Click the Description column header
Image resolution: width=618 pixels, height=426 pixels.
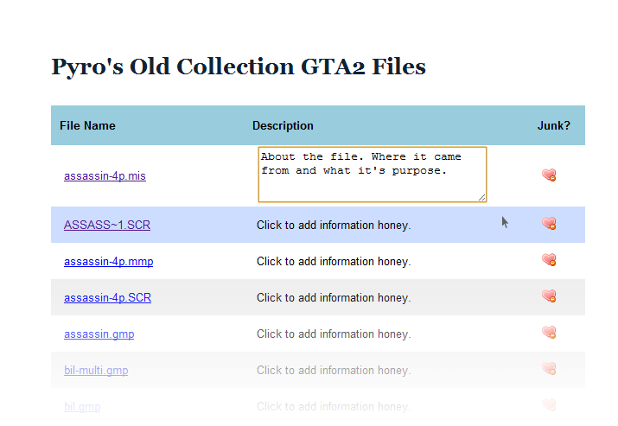283,126
